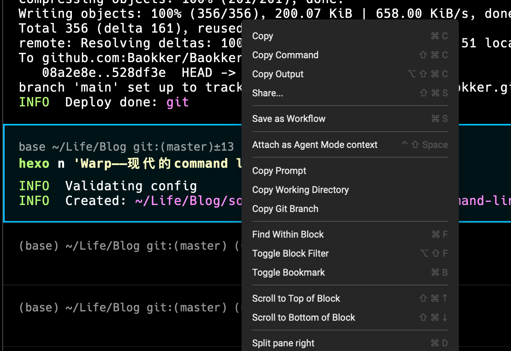Click the 'INFO Created:' output line
Viewport: 511px width, 351px height.
(x=130, y=201)
